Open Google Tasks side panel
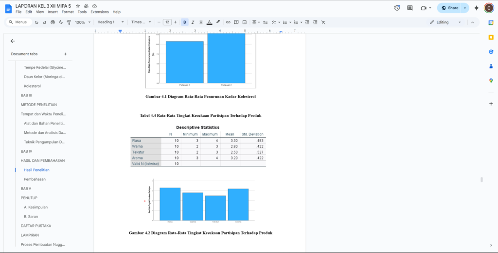498x253 pixels. click(491, 51)
